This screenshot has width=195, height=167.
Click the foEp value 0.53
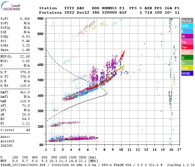(26, 36)
